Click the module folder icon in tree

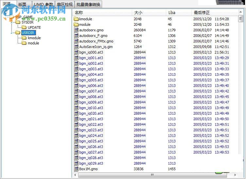tap(24, 43)
